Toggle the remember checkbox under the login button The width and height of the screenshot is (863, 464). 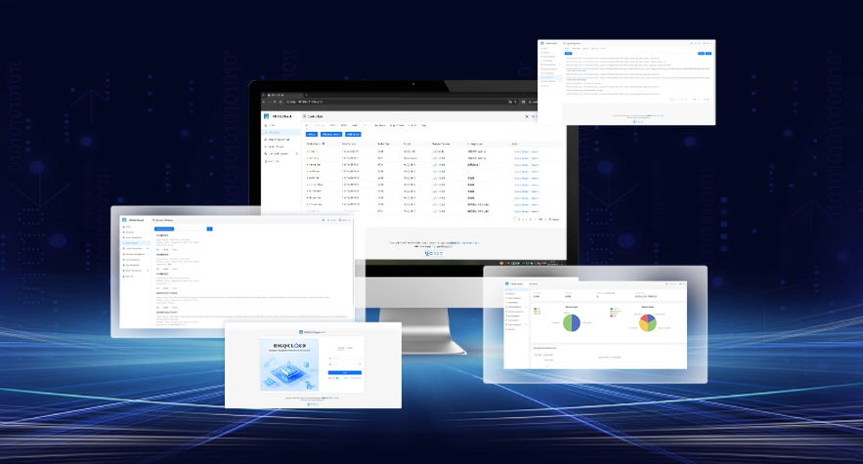(x=329, y=376)
